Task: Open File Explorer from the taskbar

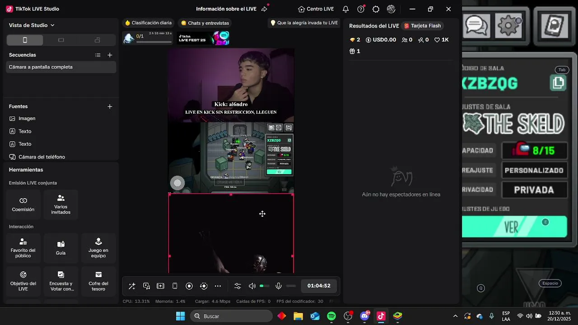Action: (x=298, y=316)
